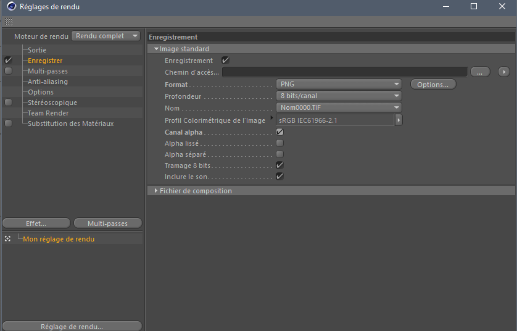Open file path browse button with dots
The image size is (517, 331).
click(x=480, y=72)
